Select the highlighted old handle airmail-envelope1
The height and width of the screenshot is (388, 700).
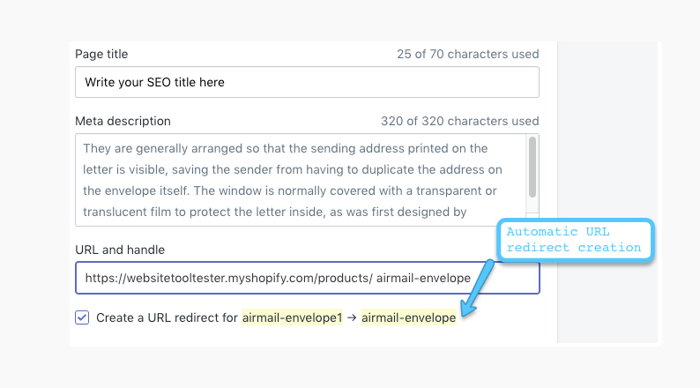tap(293, 317)
